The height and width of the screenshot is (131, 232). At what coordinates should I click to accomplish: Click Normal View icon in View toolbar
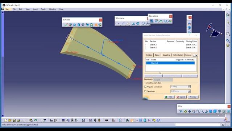pyautogui.click(x=206, y=111)
